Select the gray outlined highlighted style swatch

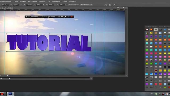coord(156,30)
